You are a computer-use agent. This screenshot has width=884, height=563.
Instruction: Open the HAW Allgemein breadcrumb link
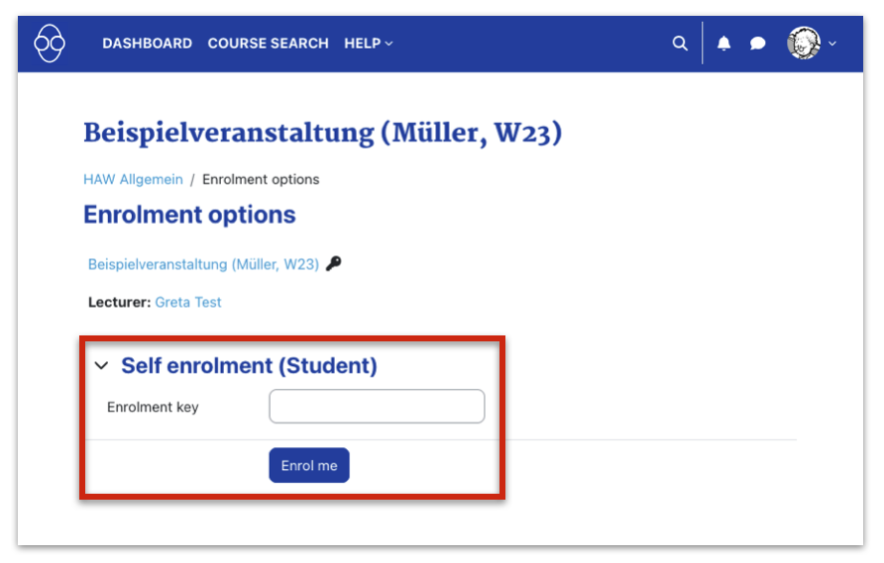(133, 179)
